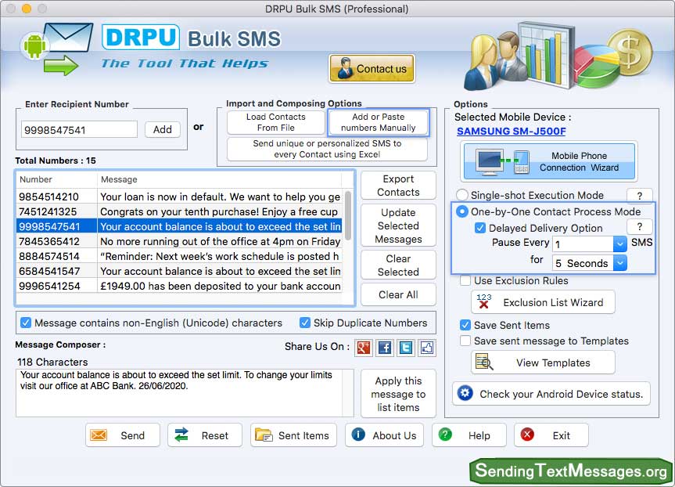Click Add or Paste numbers Manually

379,122
